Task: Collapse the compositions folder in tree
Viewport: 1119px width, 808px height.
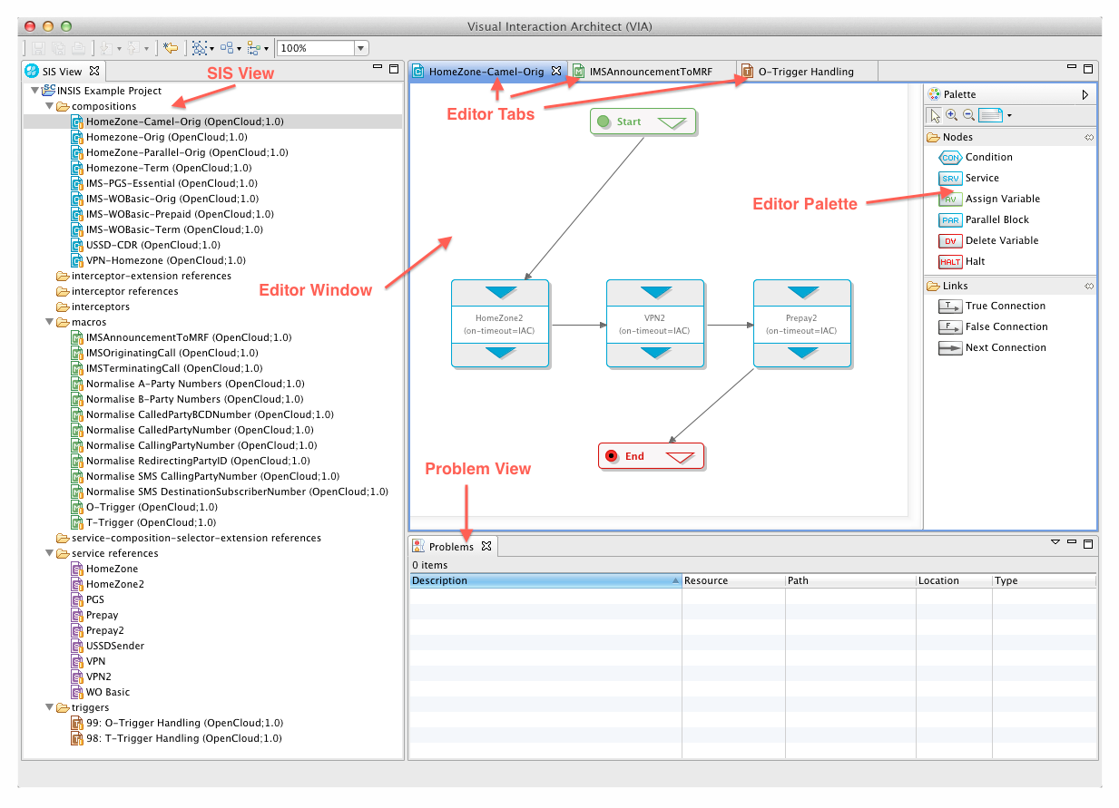Action: [x=48, y=106]
